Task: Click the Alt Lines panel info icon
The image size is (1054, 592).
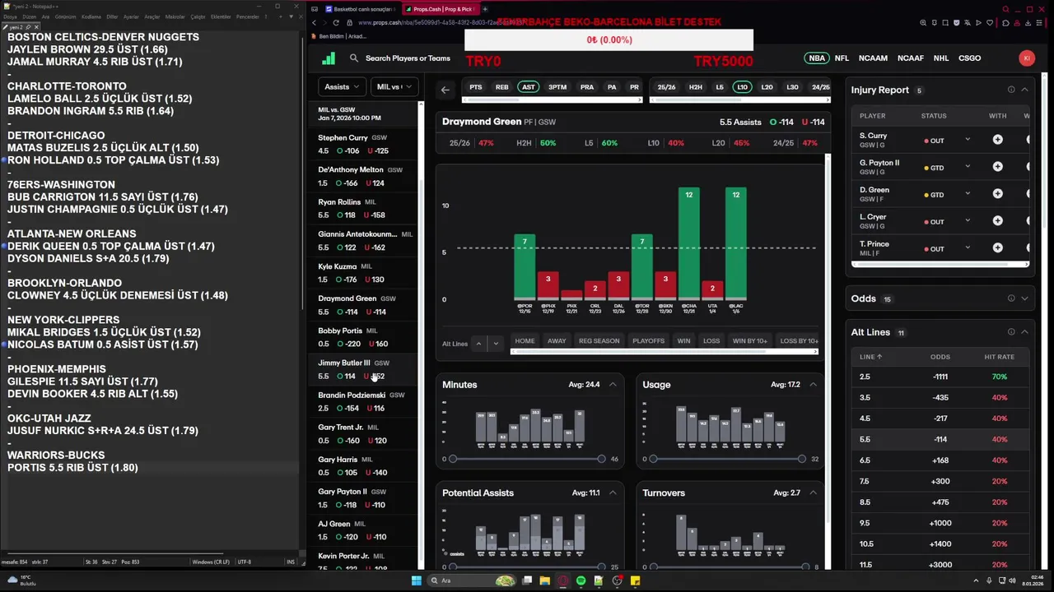Action: (x=1011, y=332)
